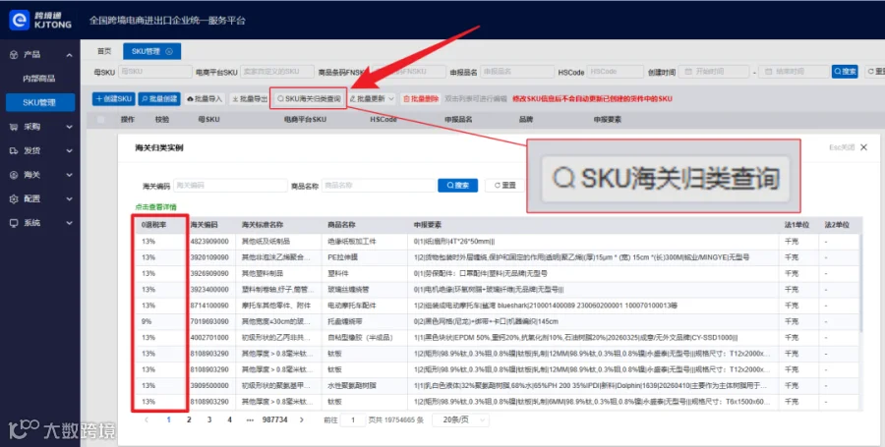Click the KJTONG logo icon
Screen dimensions: 885x447
tap(19, 20)
